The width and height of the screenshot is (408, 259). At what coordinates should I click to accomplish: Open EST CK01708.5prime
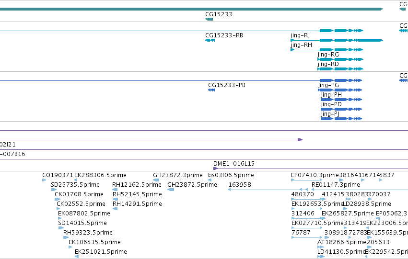pos(79,194)
